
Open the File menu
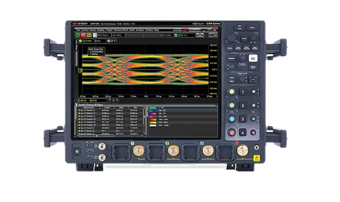pos(78,30)
